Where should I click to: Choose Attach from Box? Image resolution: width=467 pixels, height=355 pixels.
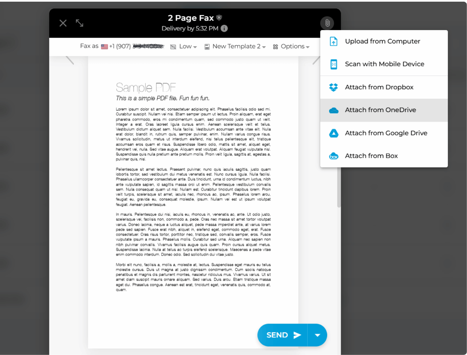(384, 156)
